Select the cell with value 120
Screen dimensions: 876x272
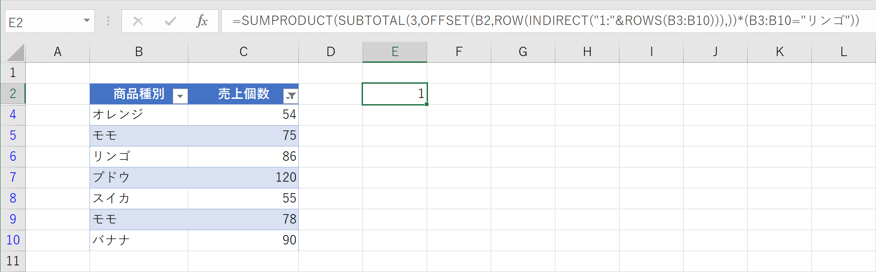pyautogui.click(x=243, y=177)
